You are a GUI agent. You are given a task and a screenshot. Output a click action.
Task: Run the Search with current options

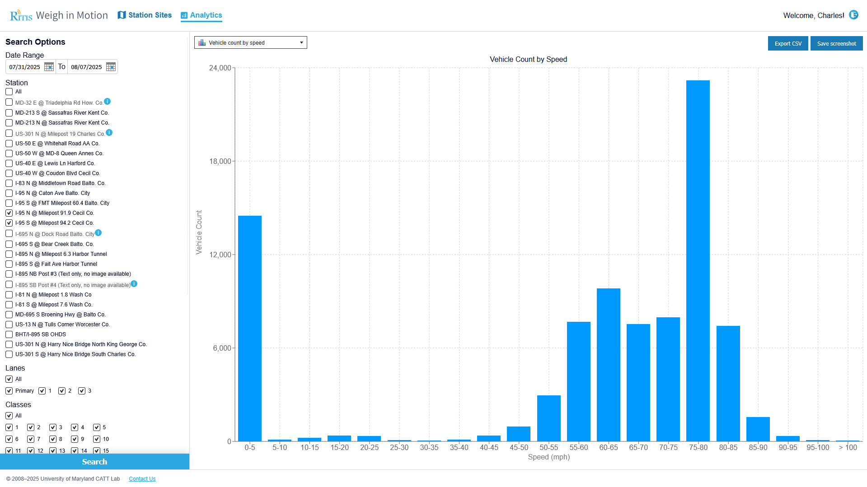(x=94, y=462)
